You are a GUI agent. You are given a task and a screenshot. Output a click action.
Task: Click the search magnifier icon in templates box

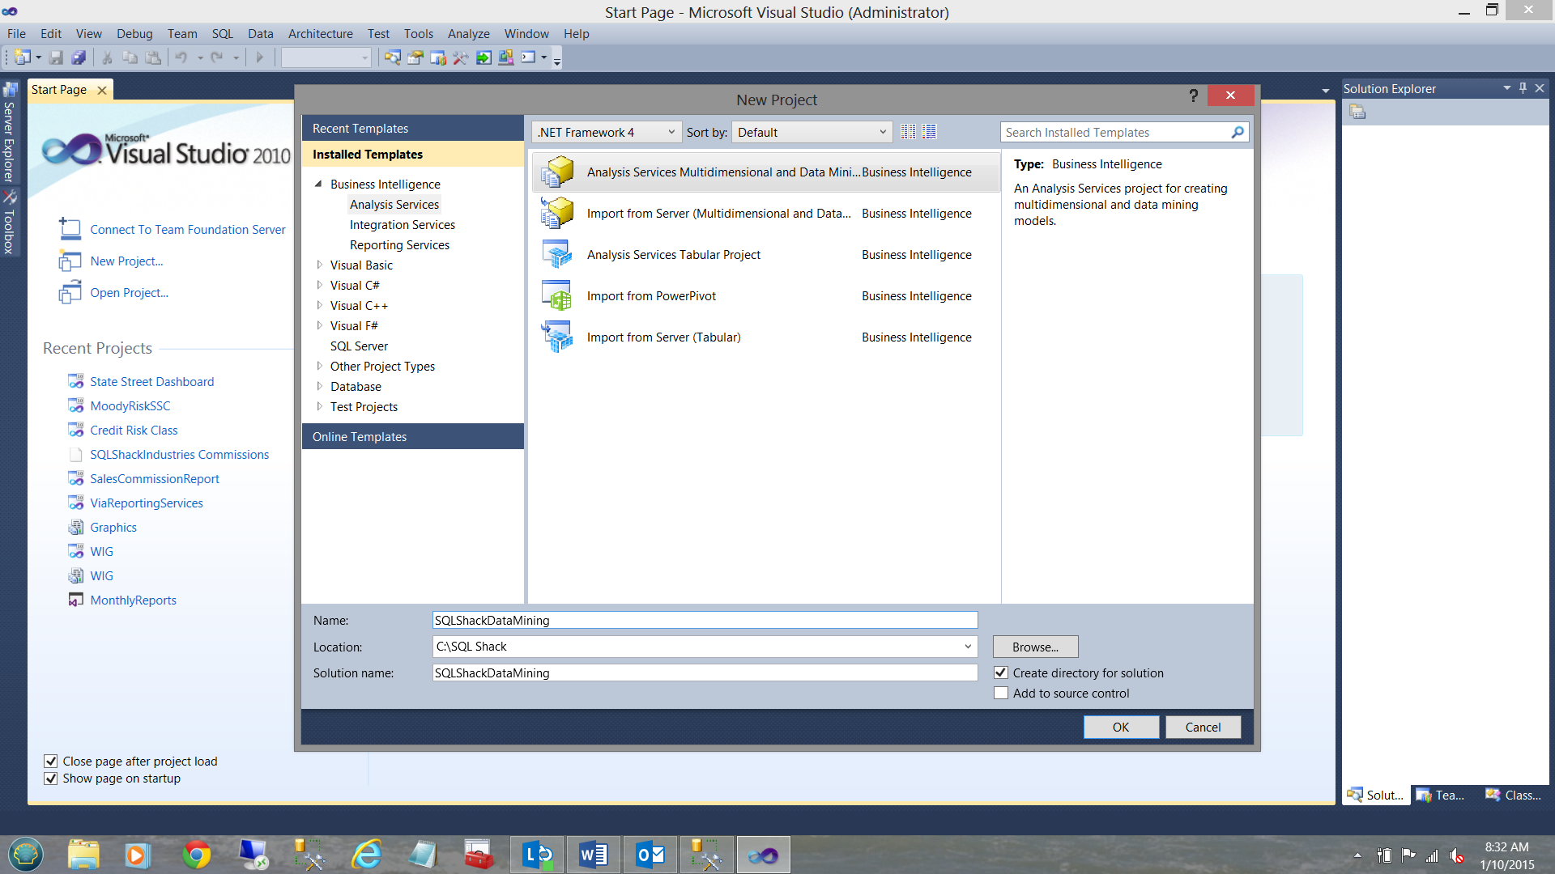(1237, 133)
